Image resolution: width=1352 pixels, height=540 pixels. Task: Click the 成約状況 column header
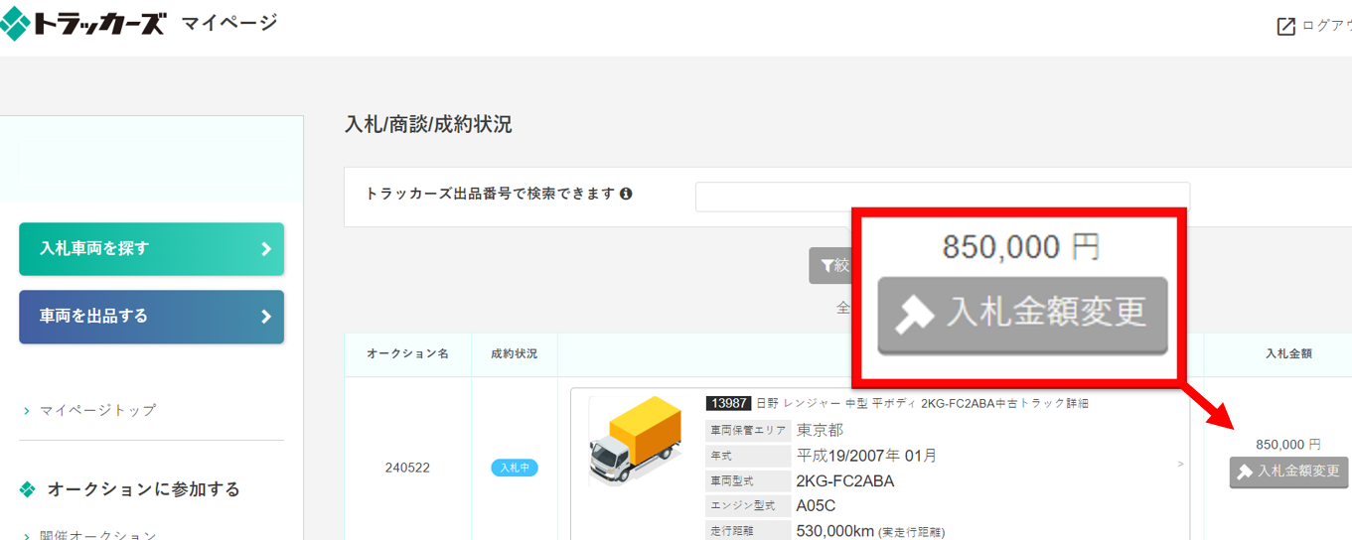click(x=514, y=353)
